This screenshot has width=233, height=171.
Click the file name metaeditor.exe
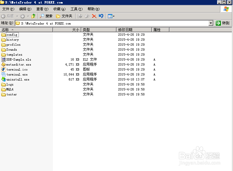[x=19, y=65]
